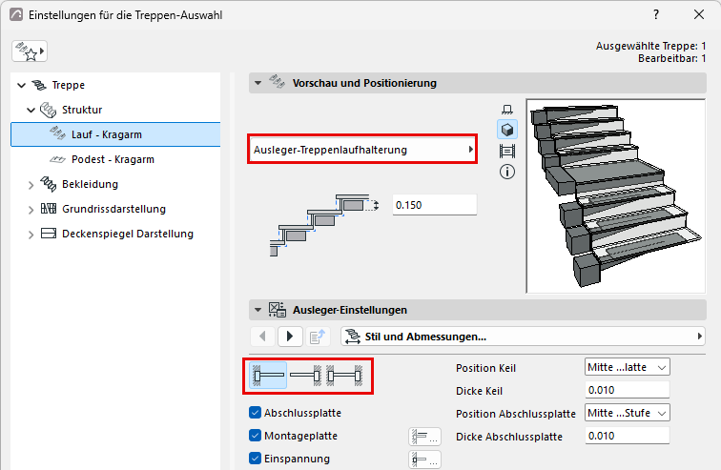Click the Deckenspiegel Darstellung label

128,234
